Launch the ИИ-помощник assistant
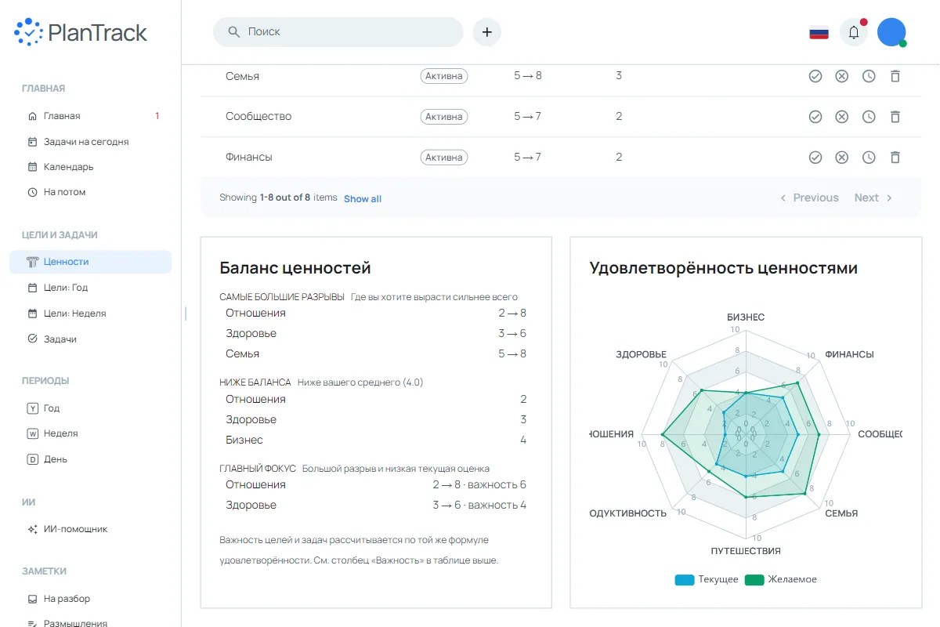 pos(90,529)
